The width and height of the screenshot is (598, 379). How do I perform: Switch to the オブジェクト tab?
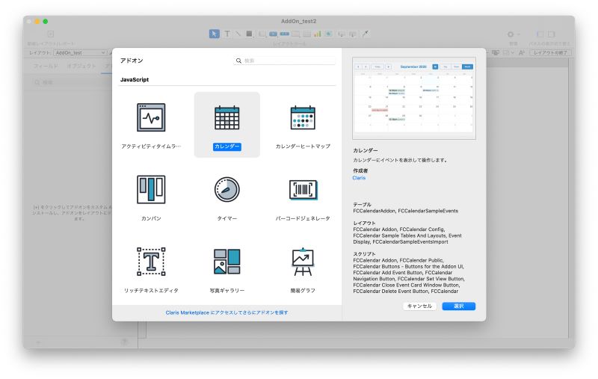81,66
